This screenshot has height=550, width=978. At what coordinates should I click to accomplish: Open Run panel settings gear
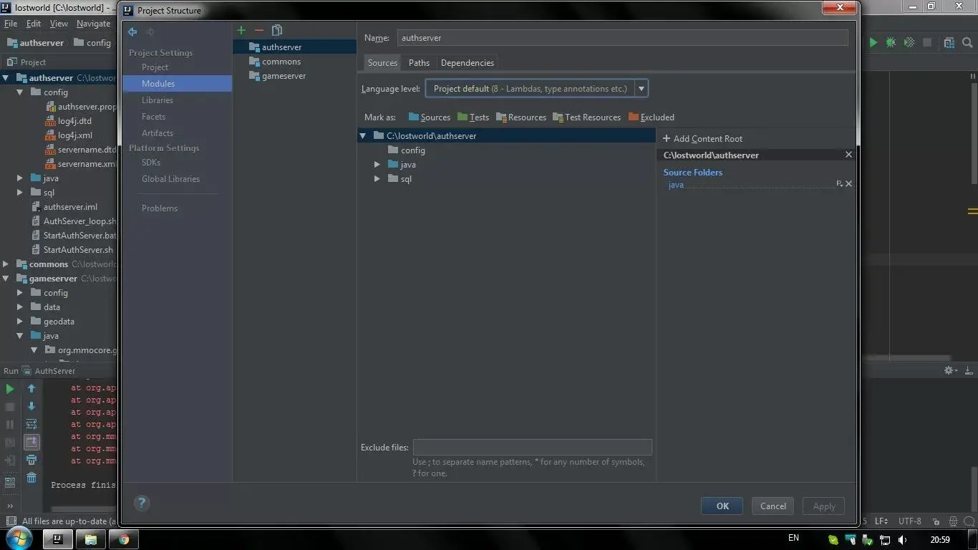coord(949,370)
